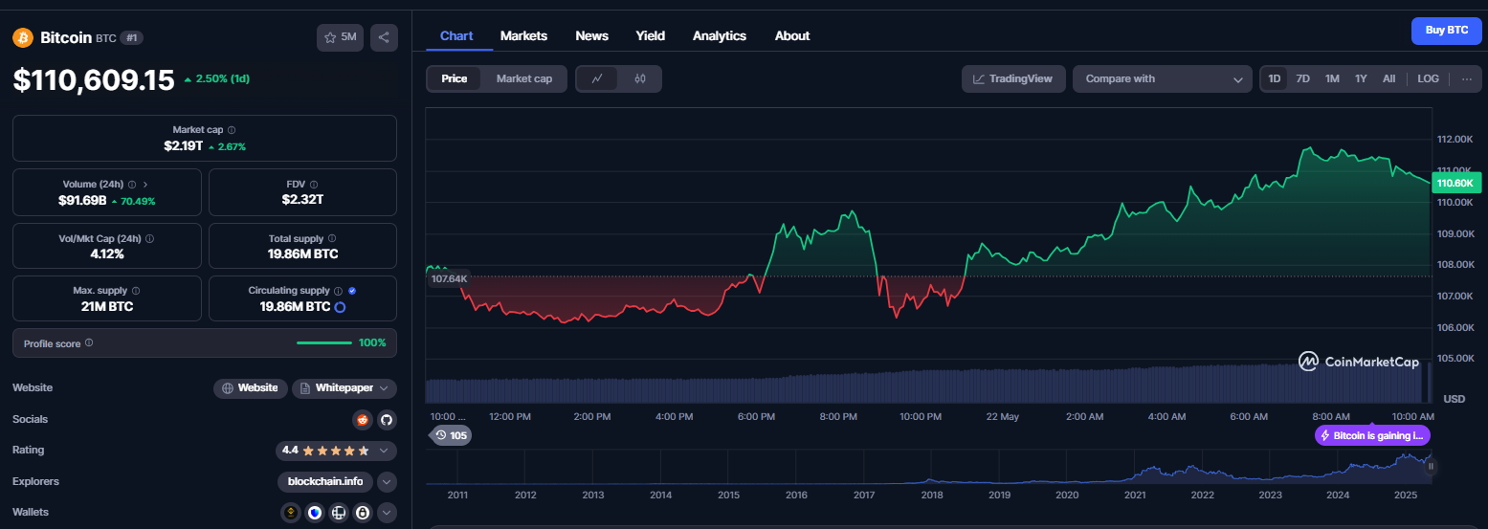The width and height of the screenshot is (1488, 529).
Task: Open the Analytics tab
Action: tap(720, 35)
